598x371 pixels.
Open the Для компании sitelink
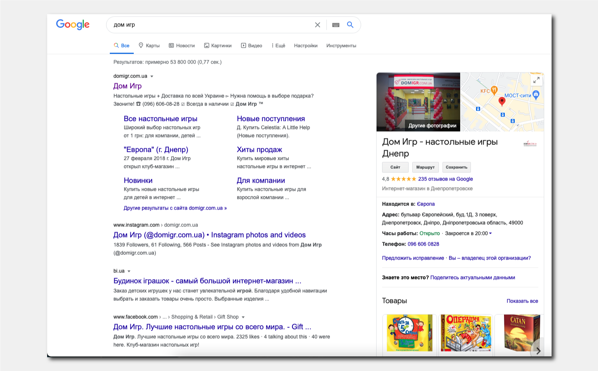pyautogui.click(x=261, y=181)
